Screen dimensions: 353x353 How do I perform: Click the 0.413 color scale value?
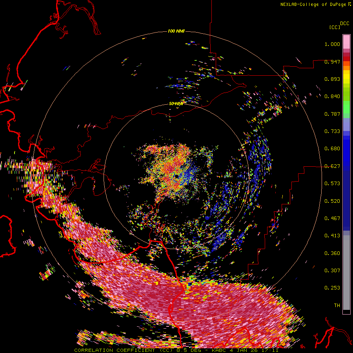pyautogui.click(x=332, y=236)
